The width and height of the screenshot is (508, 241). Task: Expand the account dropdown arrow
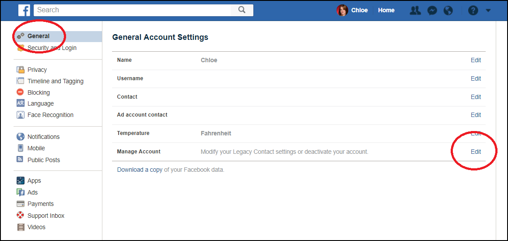coord(488,11)
